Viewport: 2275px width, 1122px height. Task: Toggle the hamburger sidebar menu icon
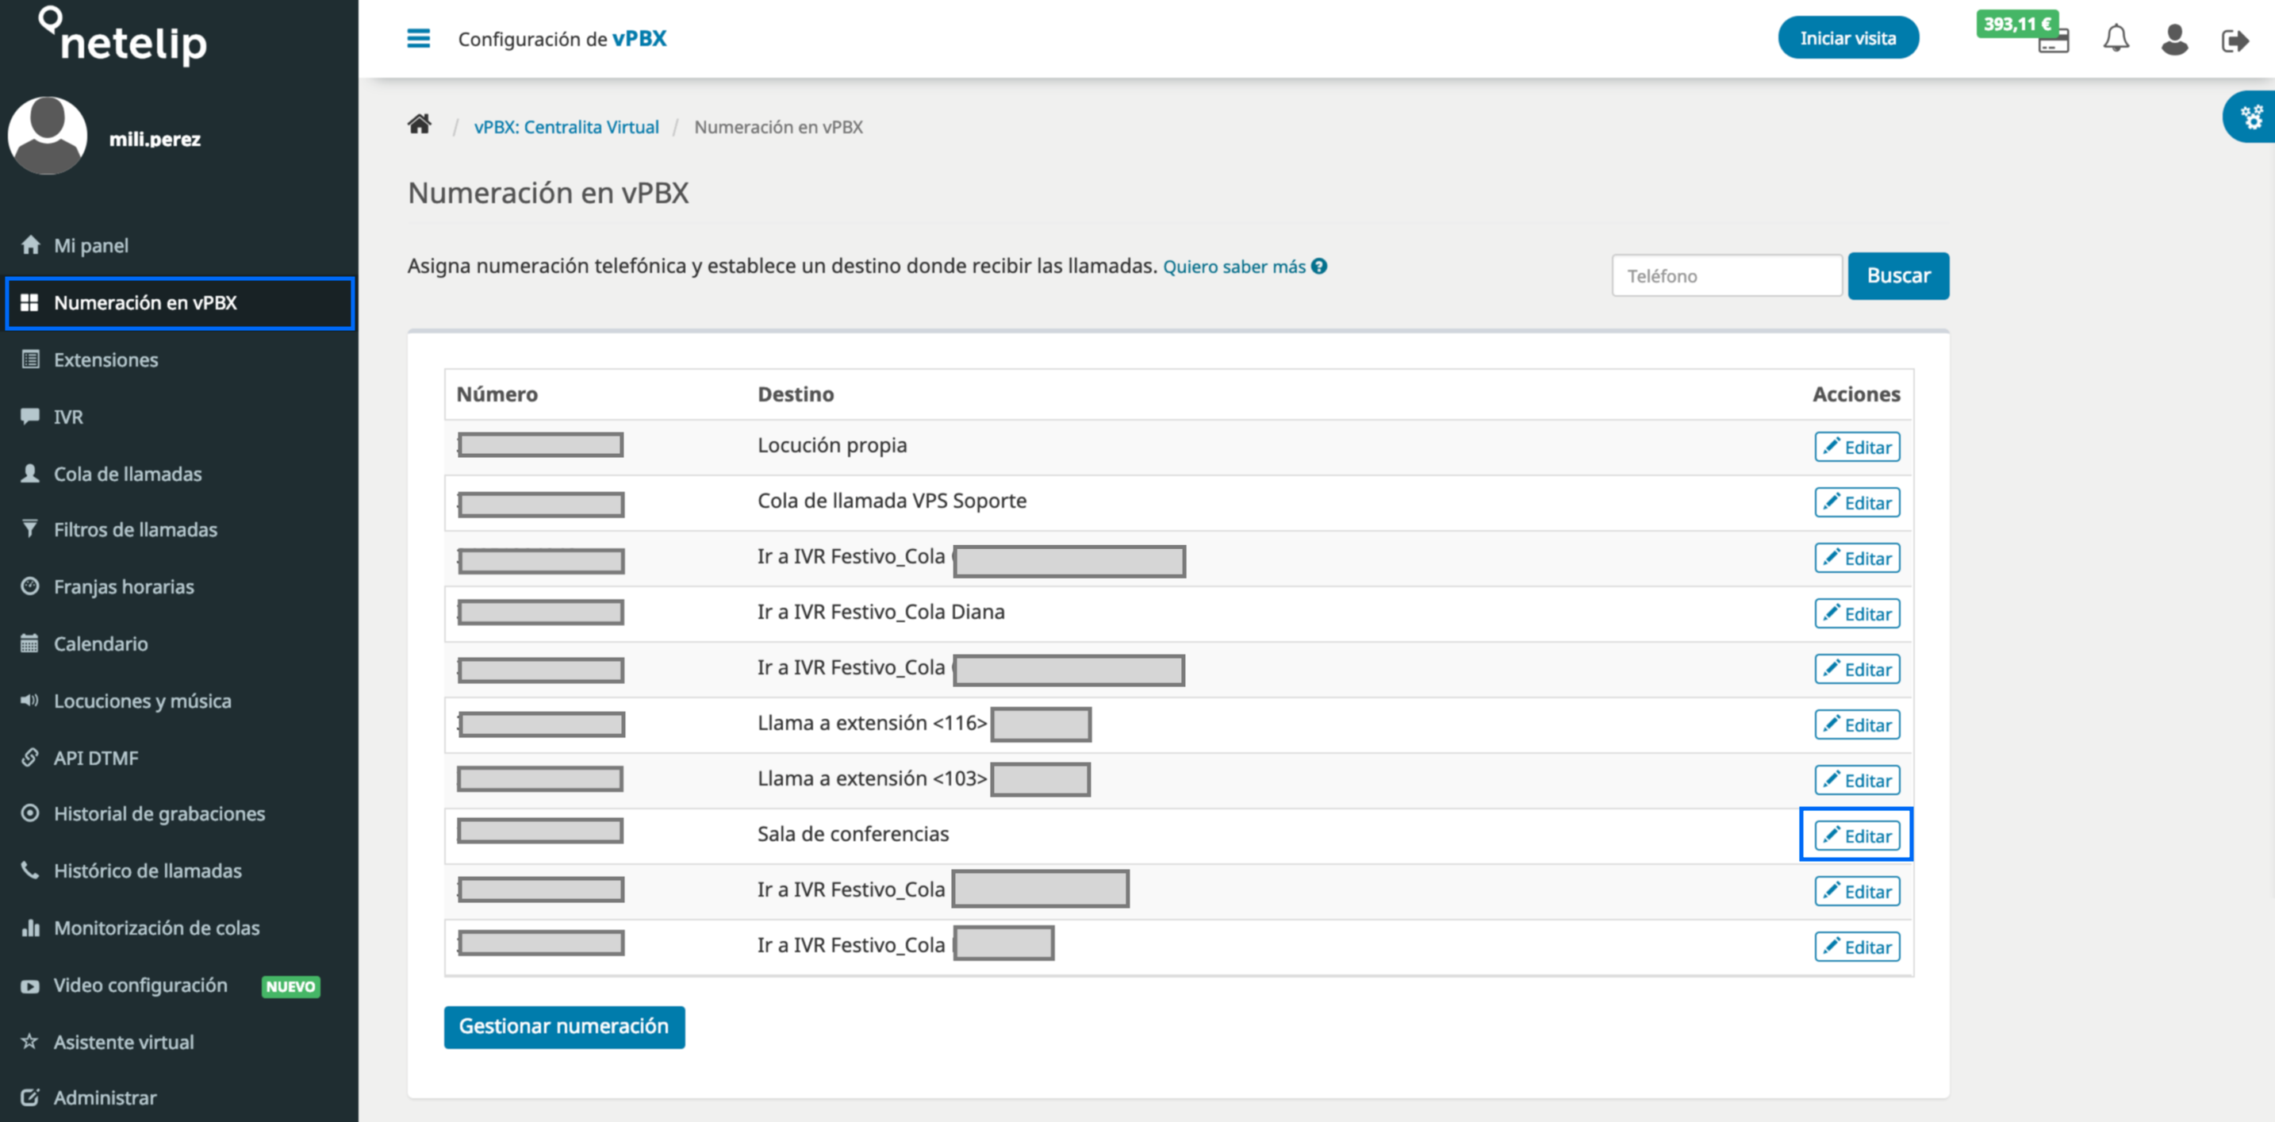418,38
